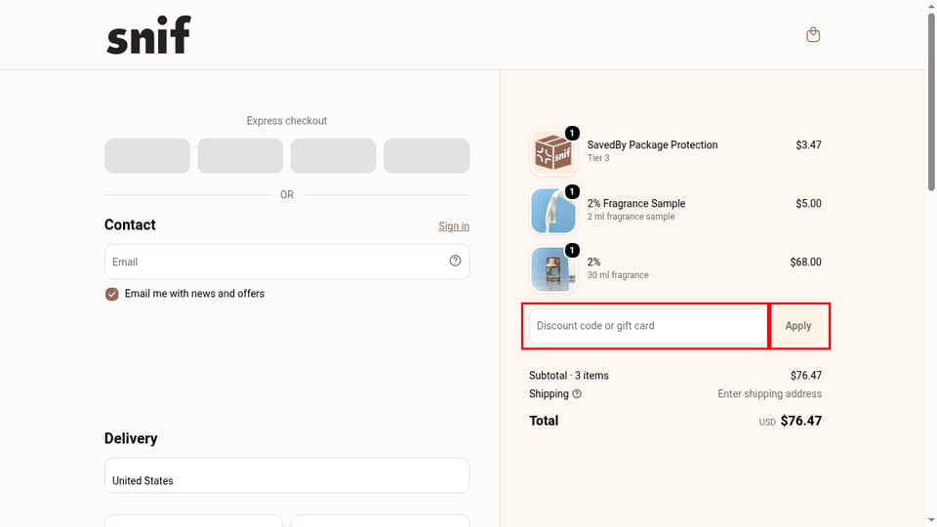Click the Total $76.47 amount
The image size is (937, 527).
[800, 421]
